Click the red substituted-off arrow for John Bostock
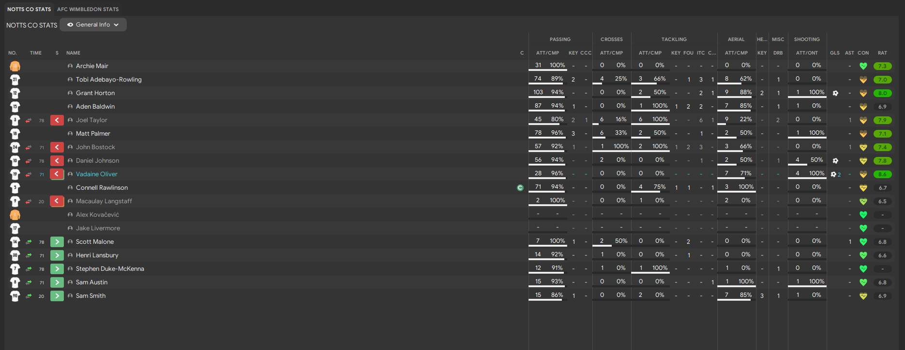The height and width of the screenshot is (350, 905). click(57, 147)
